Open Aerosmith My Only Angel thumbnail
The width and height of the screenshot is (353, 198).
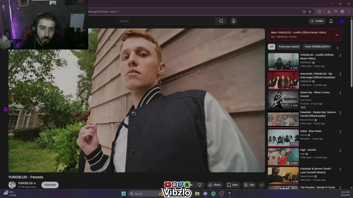[283, 81]
